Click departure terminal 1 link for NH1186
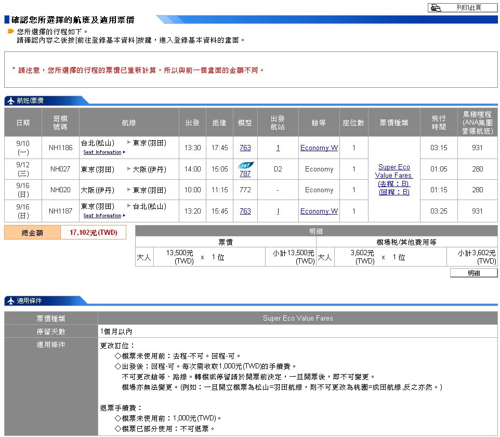The width and height of the screenshot is (500, 437). tap(278, 148)
